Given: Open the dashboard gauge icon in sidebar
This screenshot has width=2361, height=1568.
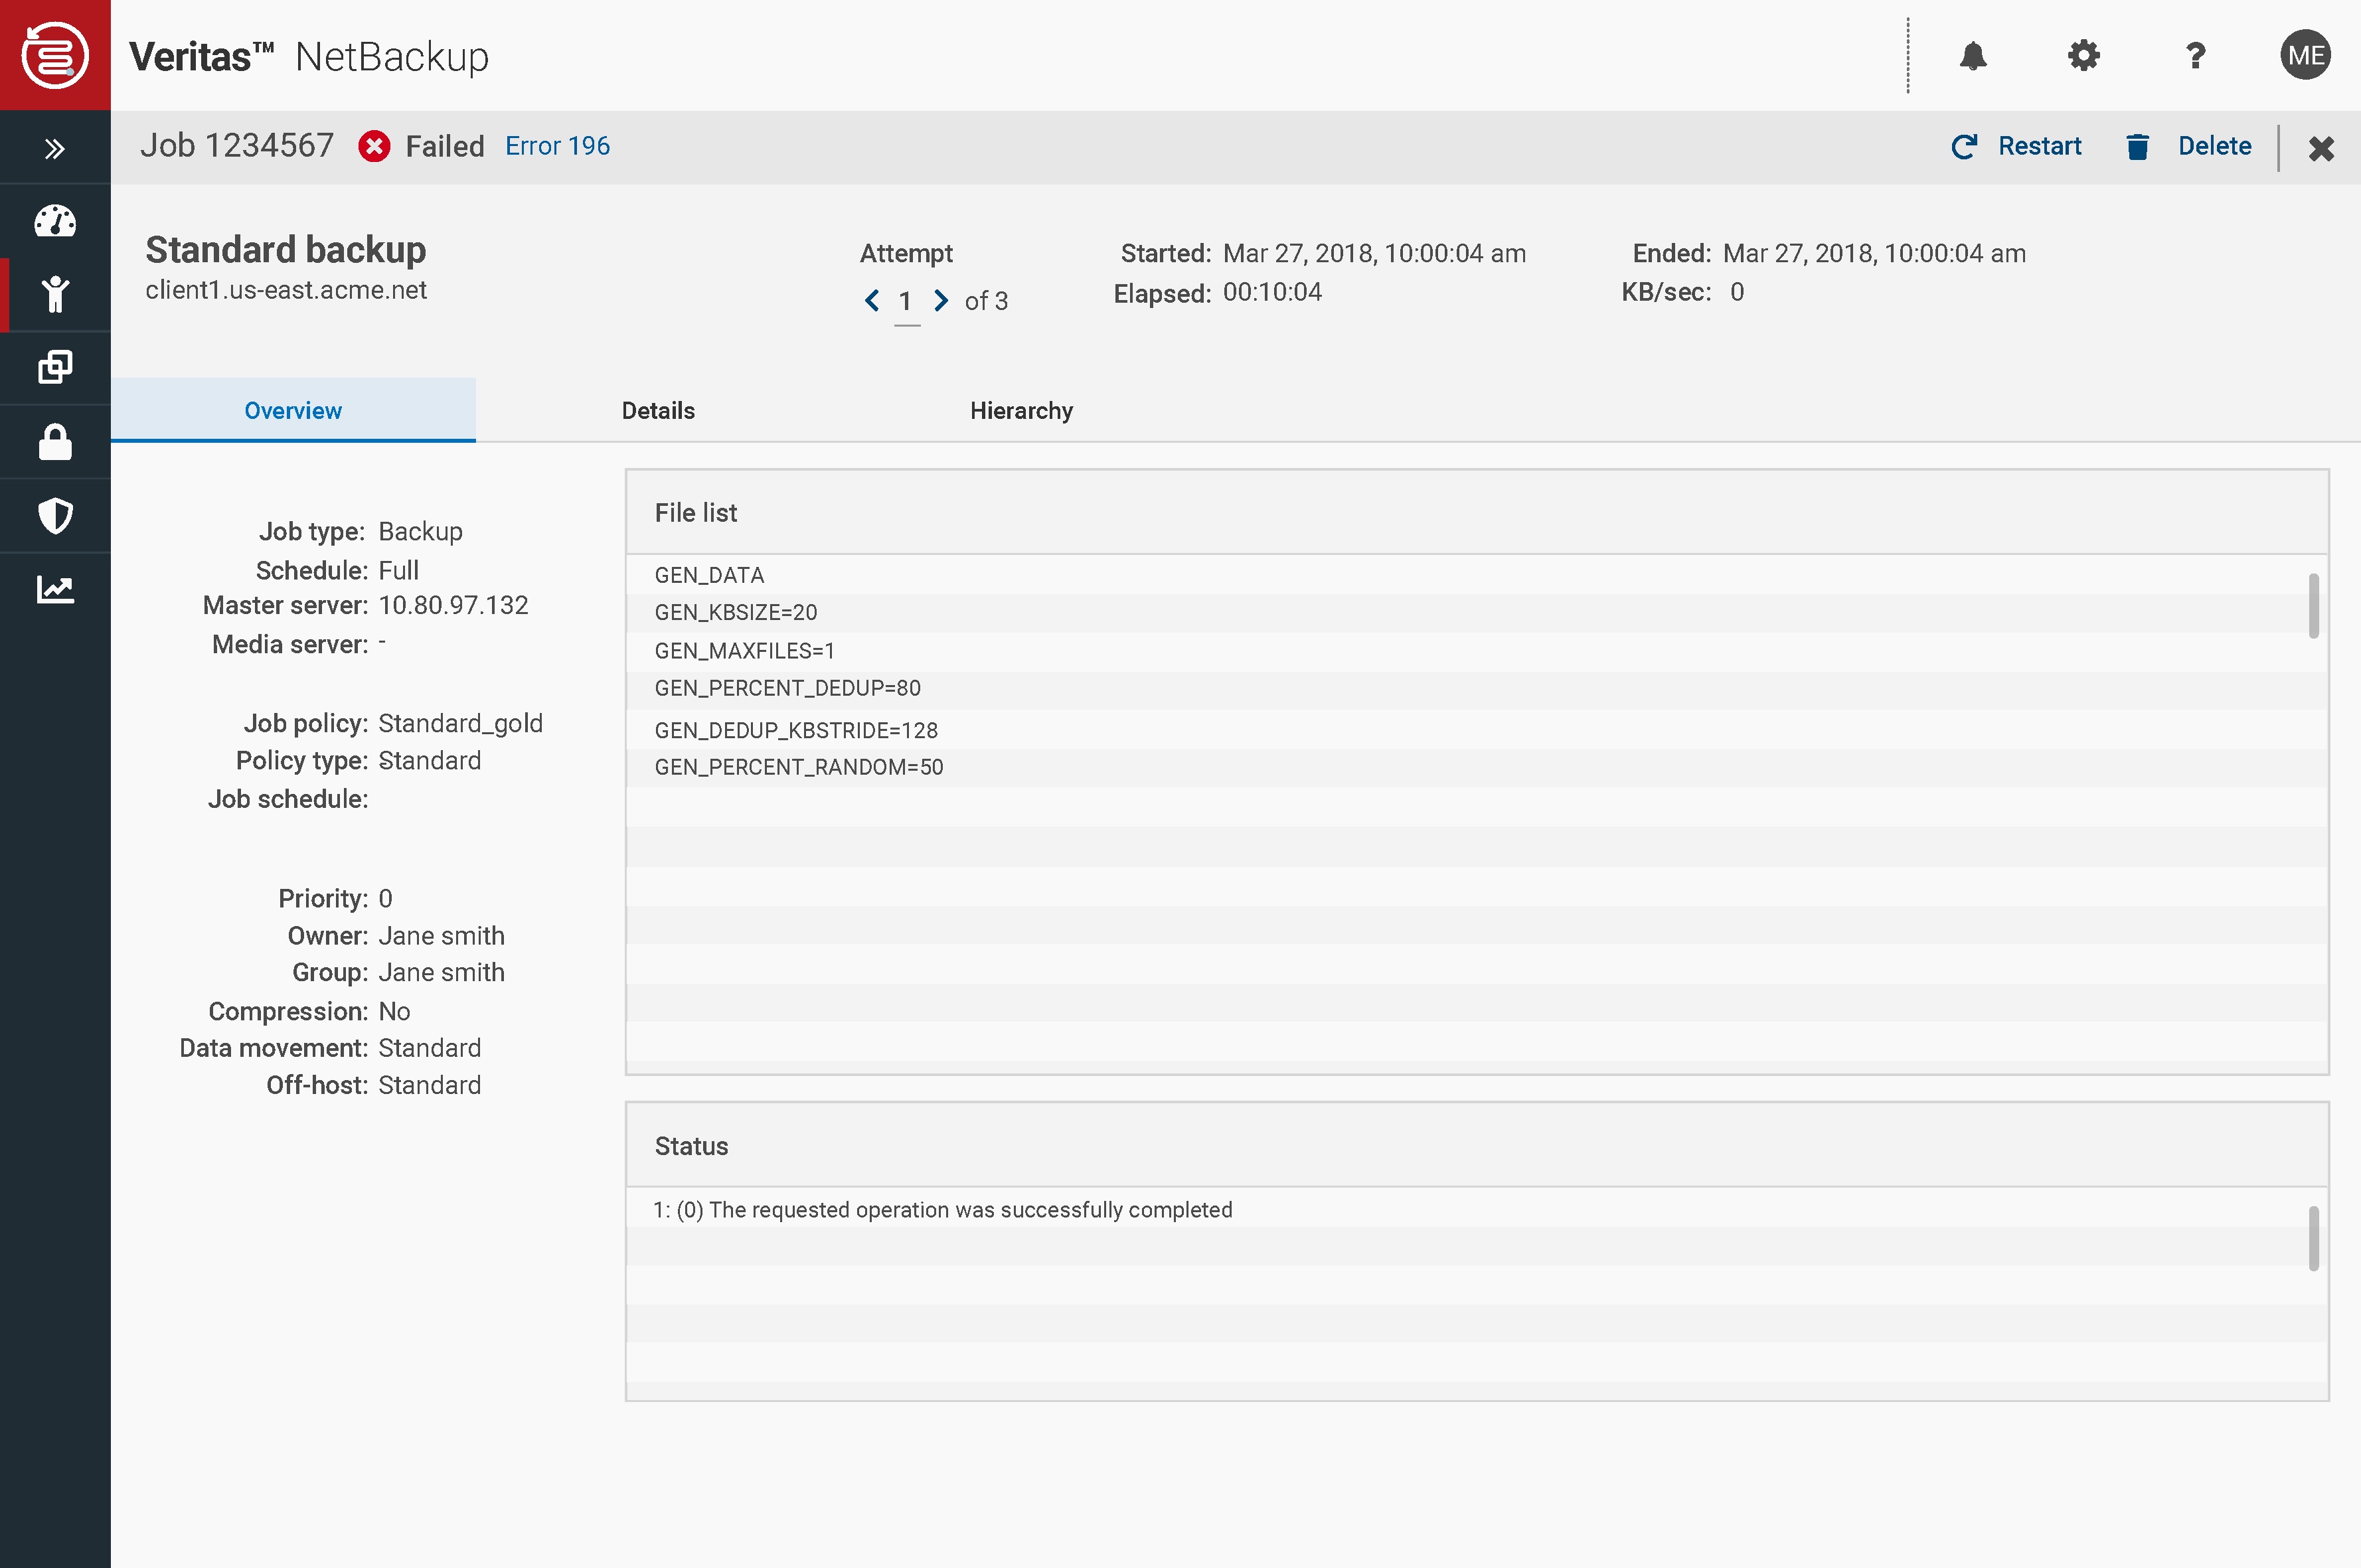Looking at the screenshot, I should [x=55, y=221].
